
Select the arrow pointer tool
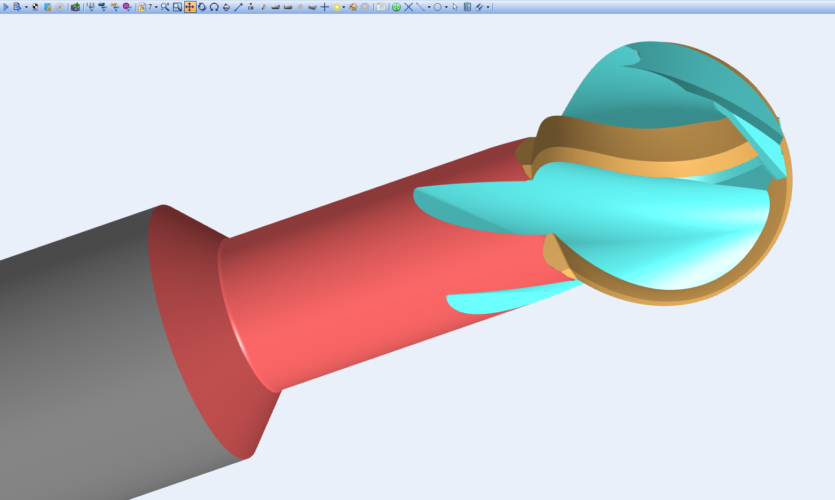click(455, 7)
